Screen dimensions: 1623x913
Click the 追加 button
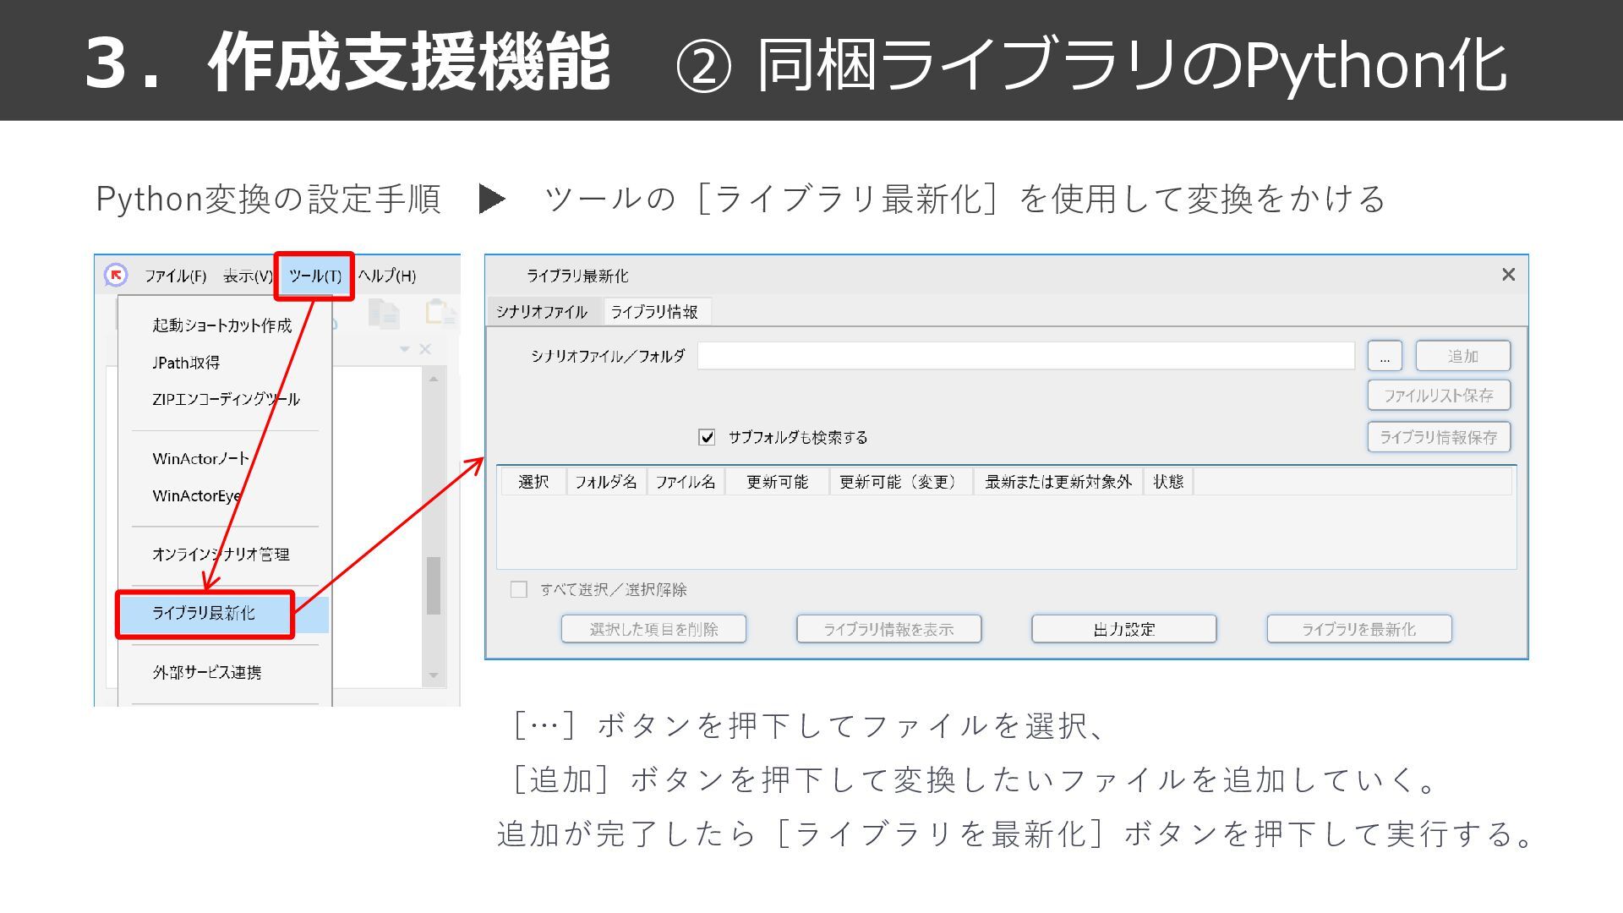[x=1463, y=356]
